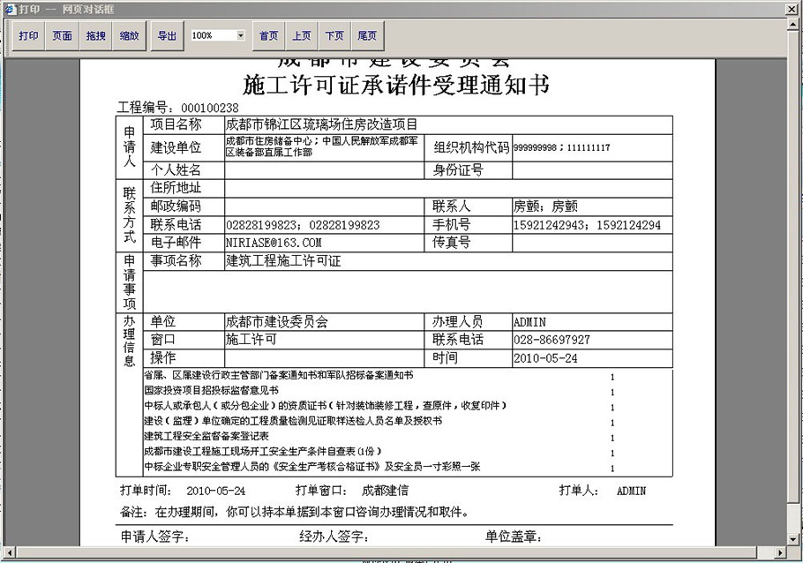Select the 拖拽 drag mode button

(x=96, y=36)
